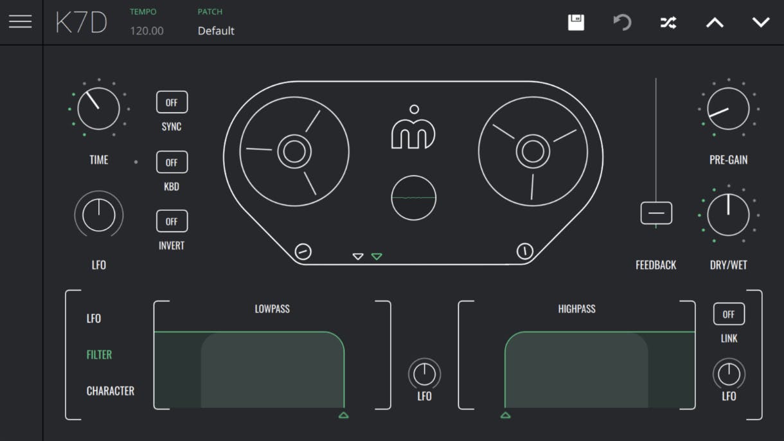Click the save patch icon
The image size is (784, 441).
576,21
